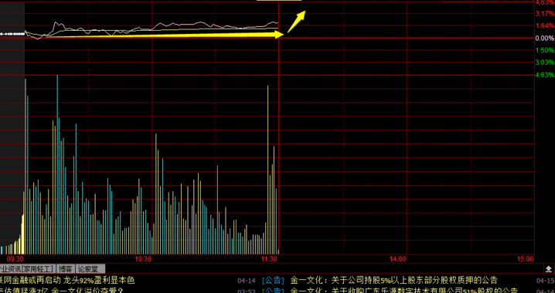
Task: Click the [公告] tag dated 04-14
Action: coord(273,281)
